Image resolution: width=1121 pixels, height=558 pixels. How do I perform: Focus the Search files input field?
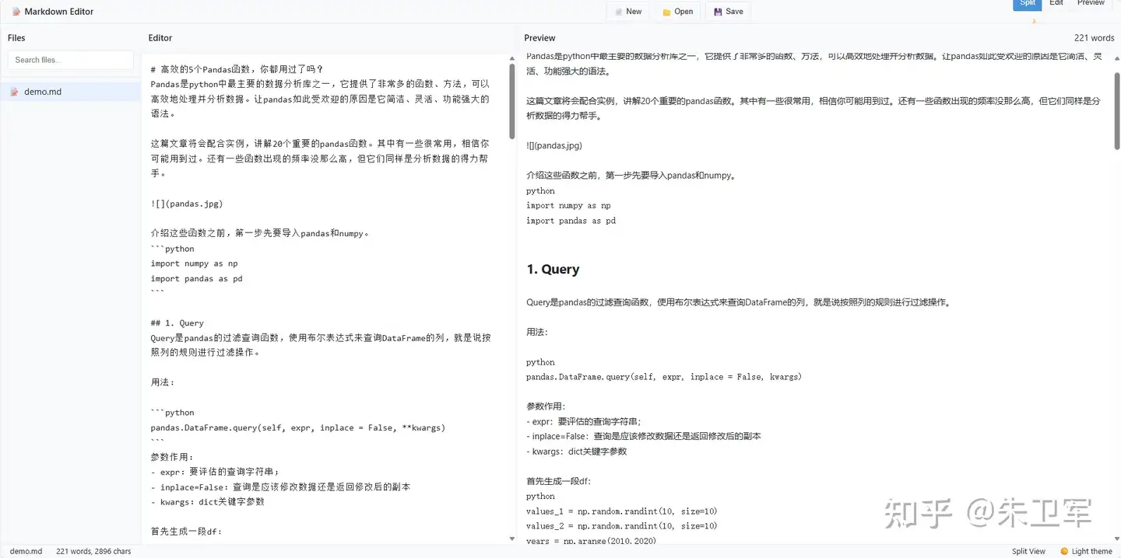(71, 60)
